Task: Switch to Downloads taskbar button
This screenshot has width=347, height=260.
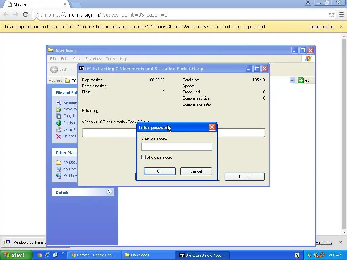Action: 148,255
